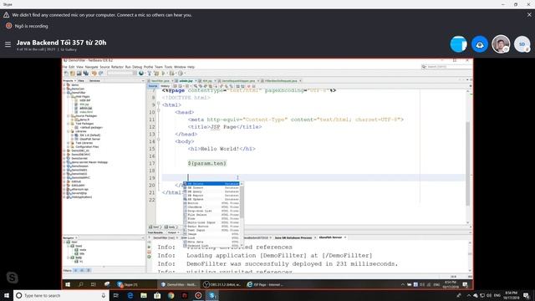Open Chrome from the taskbar
535x301 pixels.
point(171,295)
